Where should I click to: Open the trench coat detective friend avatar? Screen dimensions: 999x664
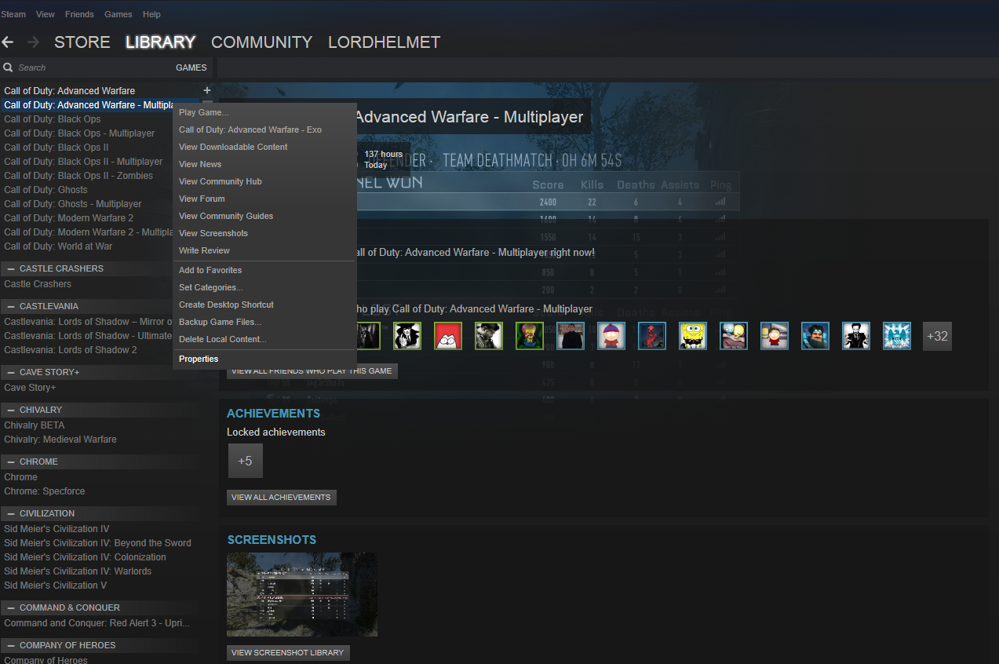tap(407, 336)
